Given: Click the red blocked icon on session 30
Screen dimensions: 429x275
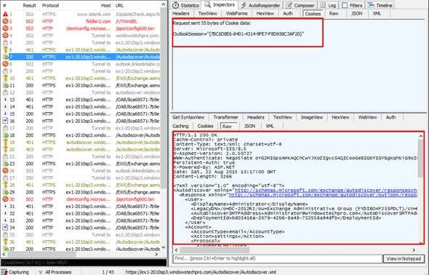Looking at the screenshot, I should (5, 199).
